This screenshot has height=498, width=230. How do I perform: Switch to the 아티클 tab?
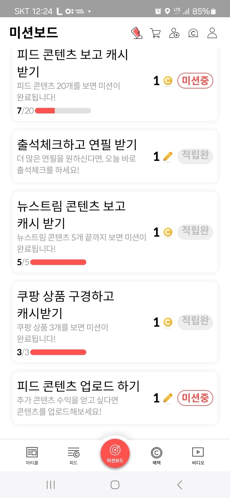pos(32,456)
